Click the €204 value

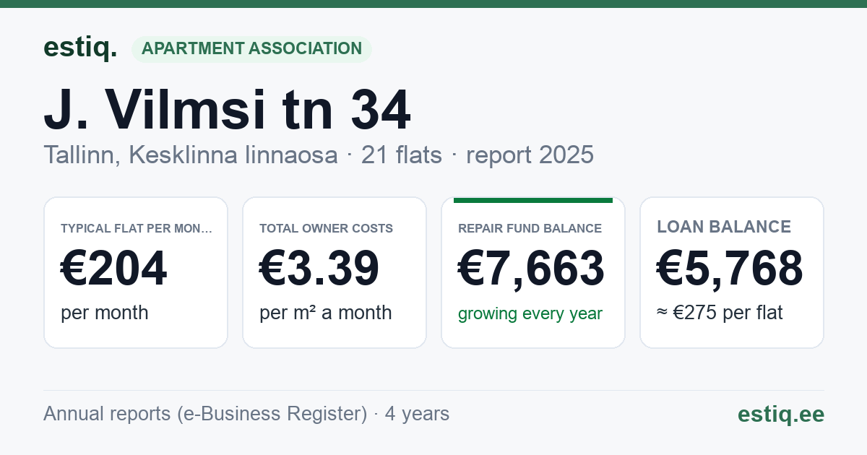coord(114,269)
